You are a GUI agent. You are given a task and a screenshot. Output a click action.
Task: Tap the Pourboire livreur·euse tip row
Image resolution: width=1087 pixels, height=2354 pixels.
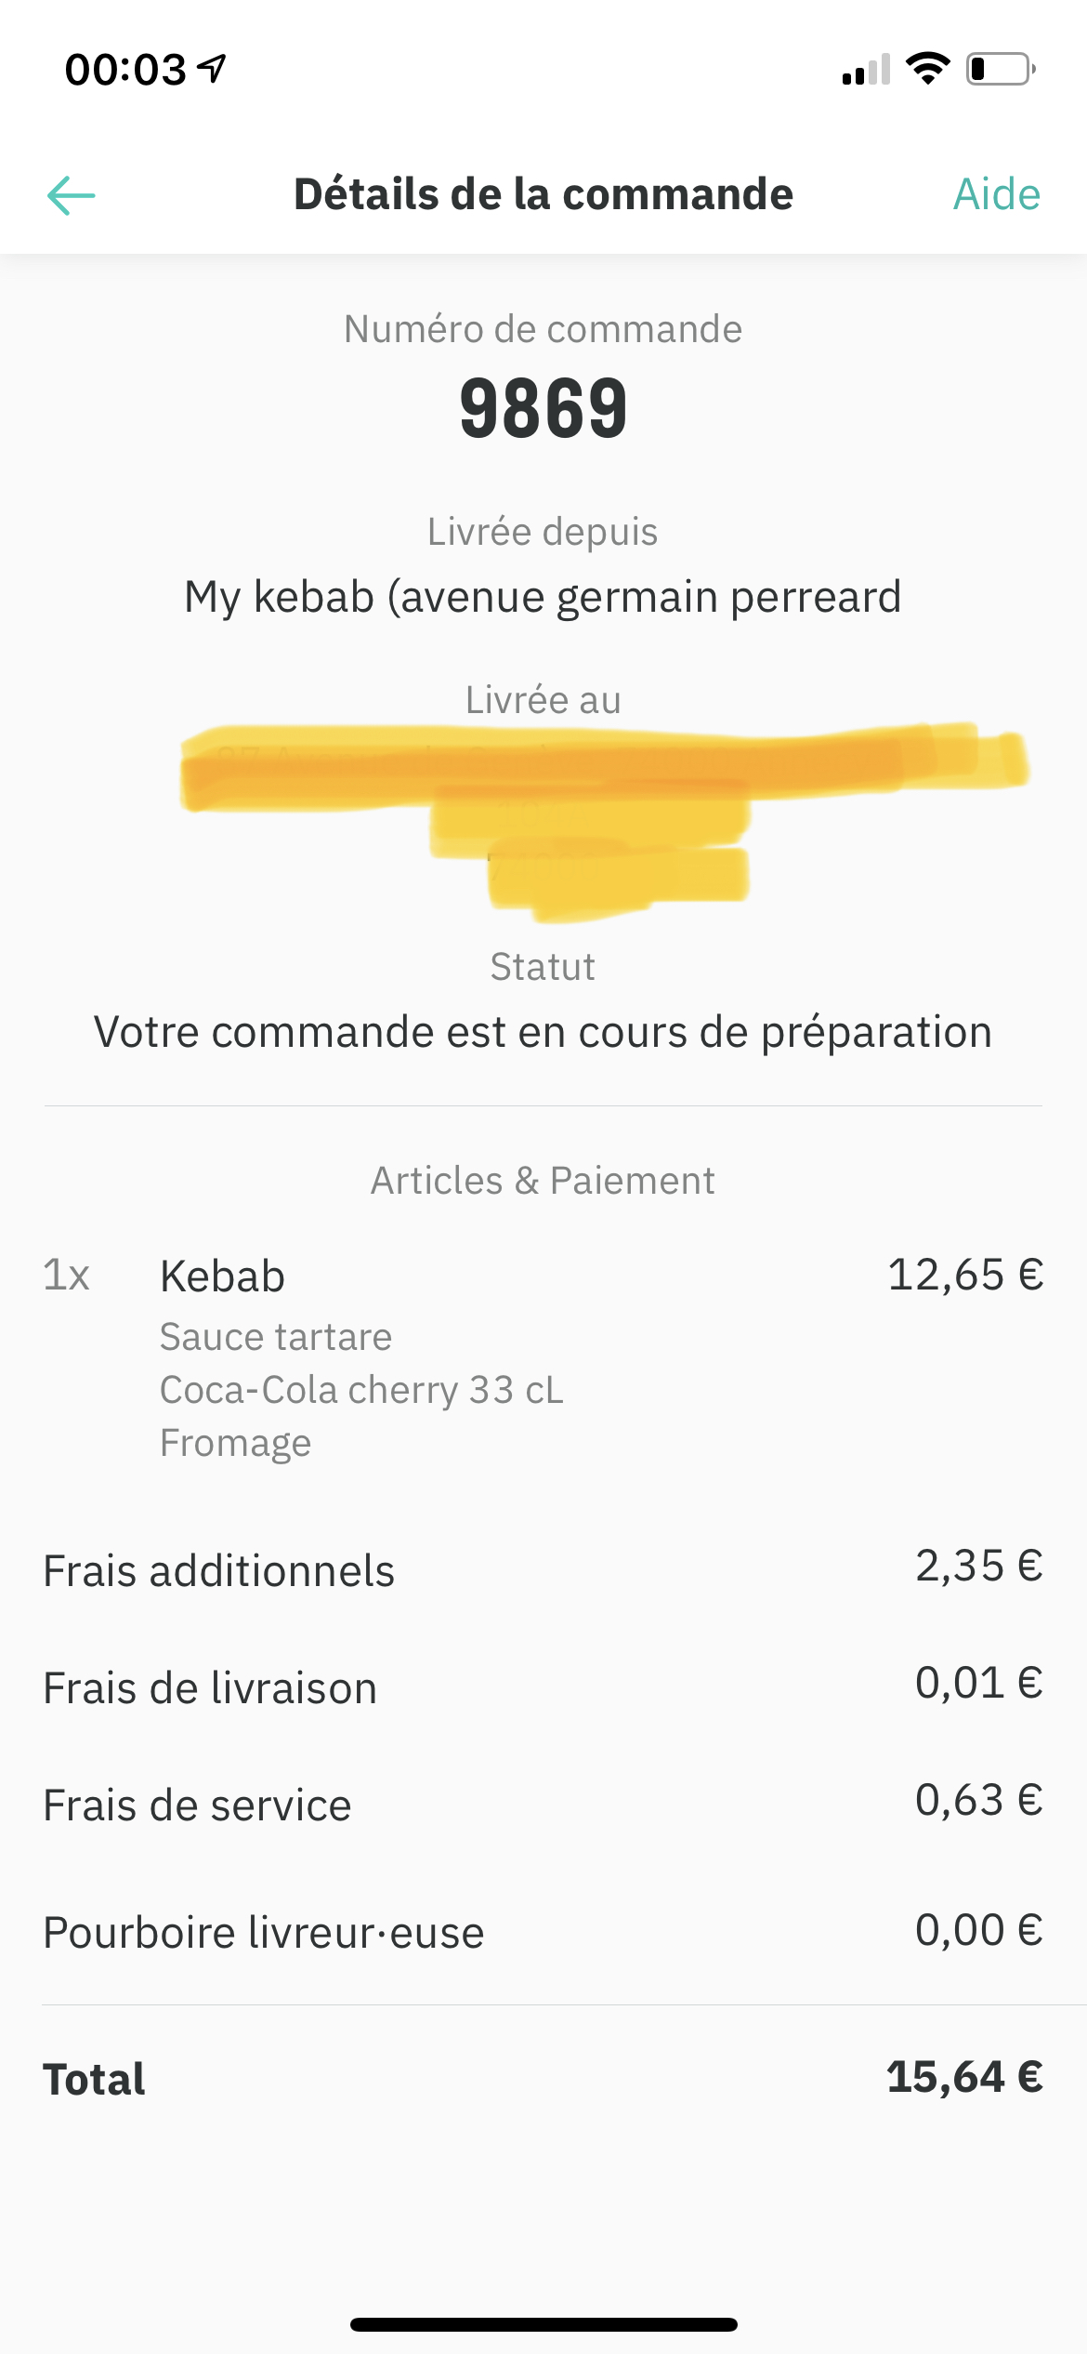(x=543, y=1932)
